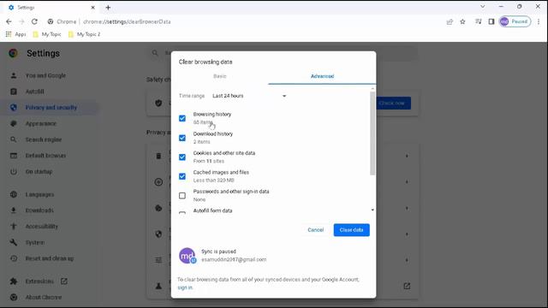Click the scroll down arrow in dialog list

[x=372, y=210]
